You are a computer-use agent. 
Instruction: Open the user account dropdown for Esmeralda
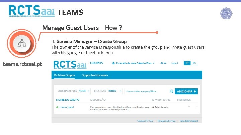point(133,63)
